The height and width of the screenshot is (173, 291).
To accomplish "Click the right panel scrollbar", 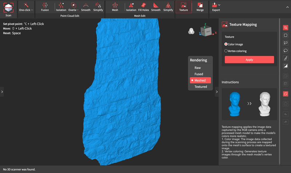I will pyautogui.click(x=279, y=92).
